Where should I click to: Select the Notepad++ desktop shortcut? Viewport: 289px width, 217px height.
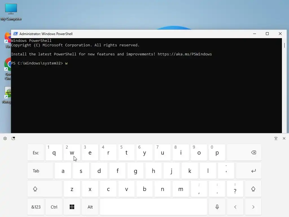coord(7,95)
